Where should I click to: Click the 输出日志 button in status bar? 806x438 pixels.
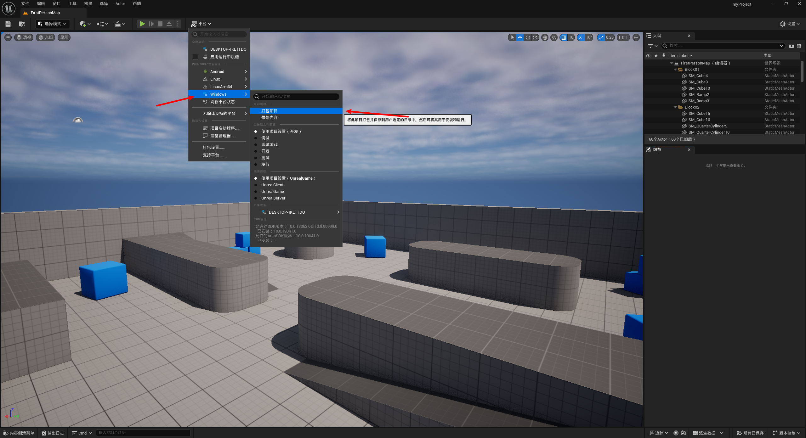pos(53,433)
